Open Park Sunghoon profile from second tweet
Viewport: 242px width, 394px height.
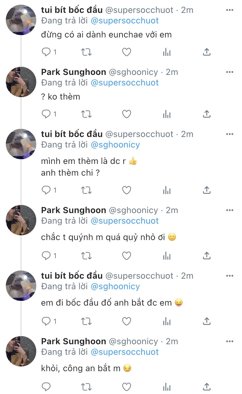73,72
